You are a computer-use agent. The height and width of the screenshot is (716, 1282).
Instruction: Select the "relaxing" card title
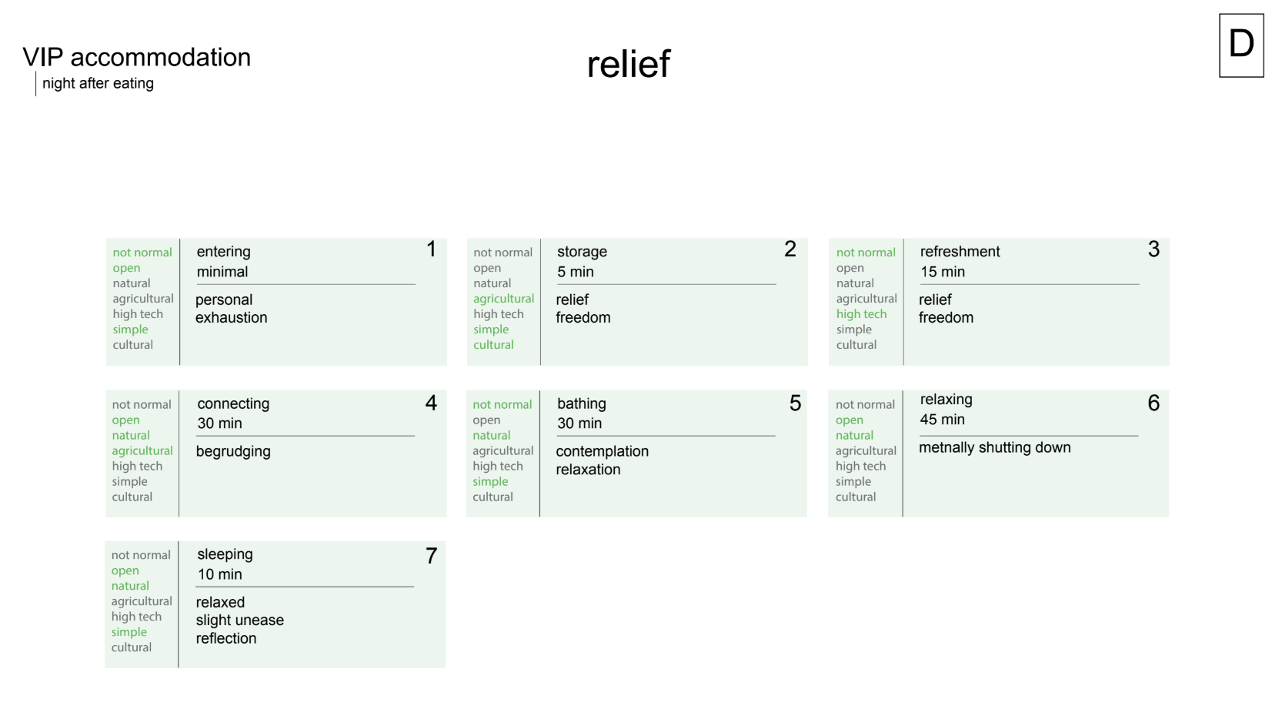pyautogui.click(x=946, y=400)
